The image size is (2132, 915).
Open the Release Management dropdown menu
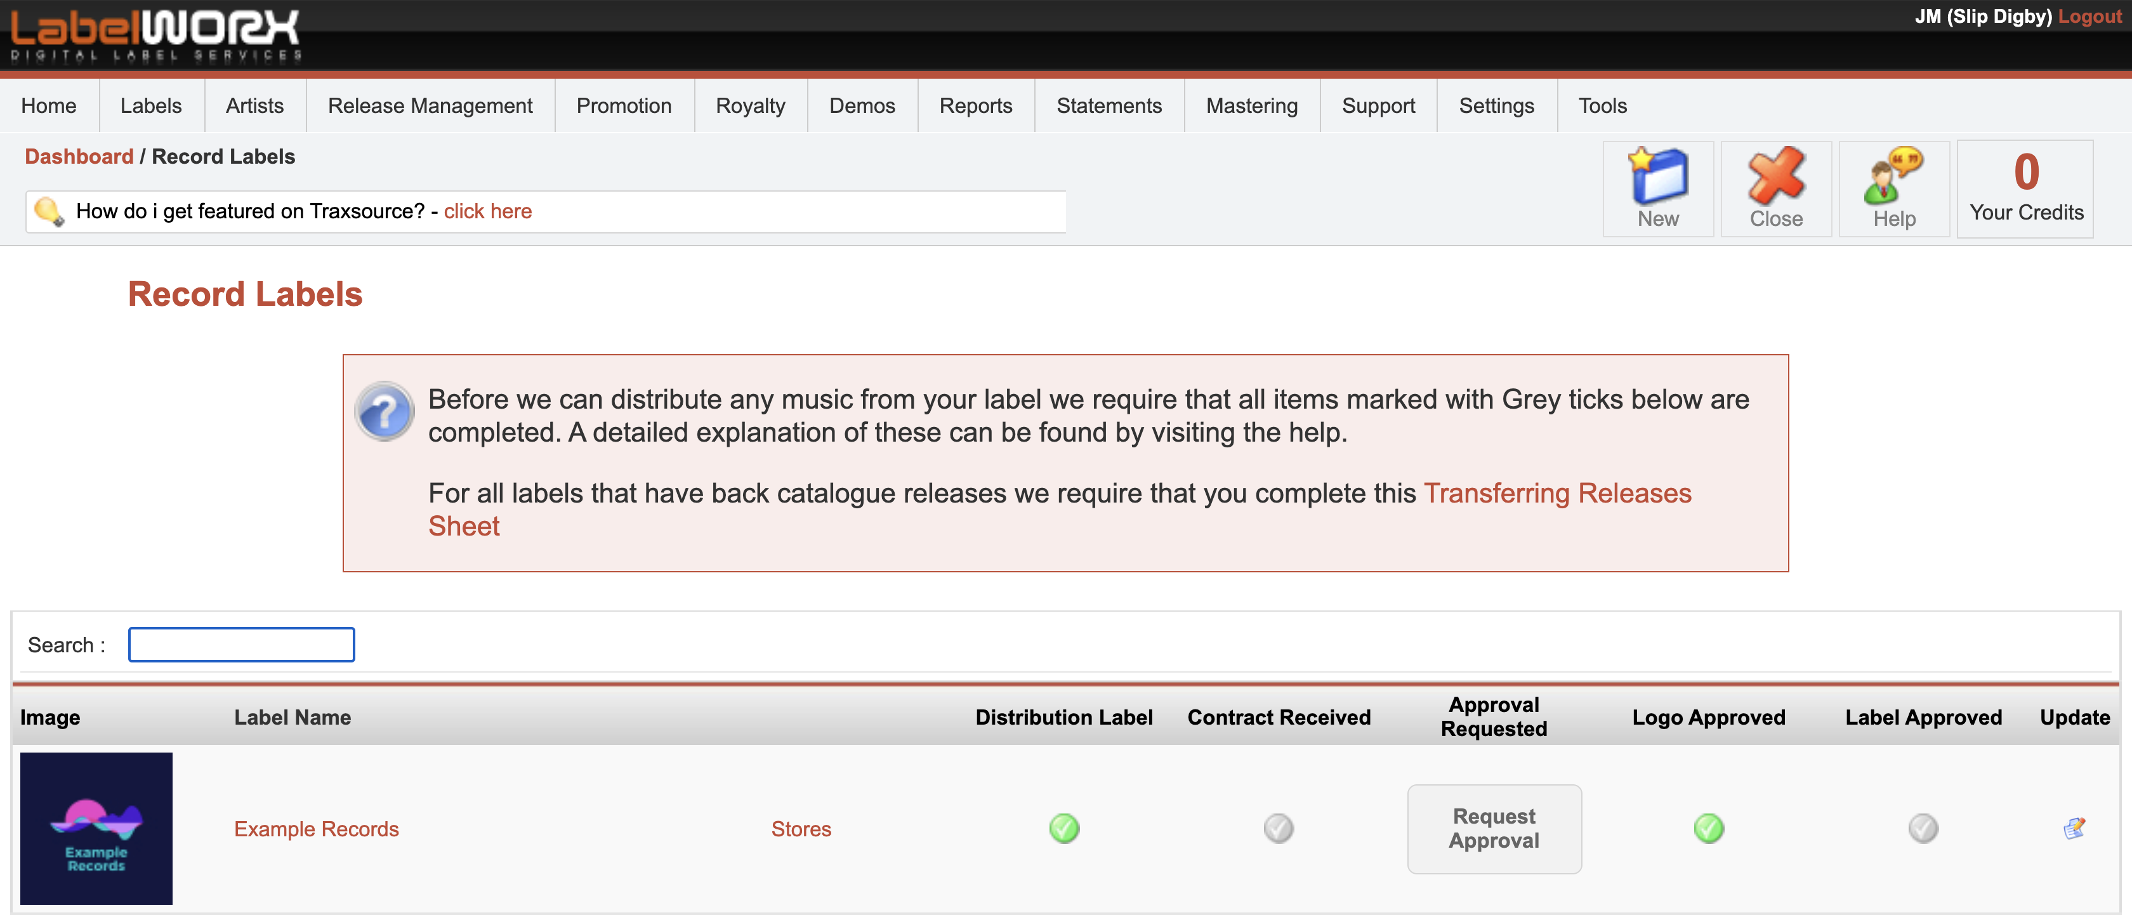click(x=430, y=106)
